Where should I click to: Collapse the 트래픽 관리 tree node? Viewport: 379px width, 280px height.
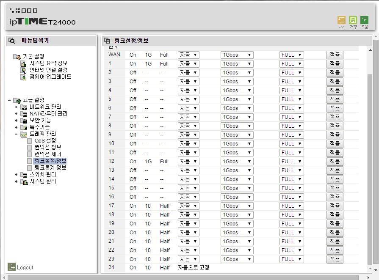tap(16, 134)
